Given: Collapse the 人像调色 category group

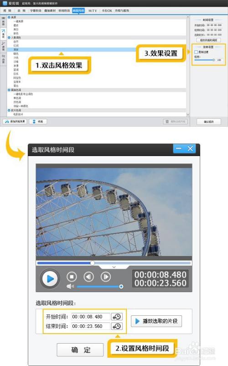Looking at the screenshot, I should 9,37.
